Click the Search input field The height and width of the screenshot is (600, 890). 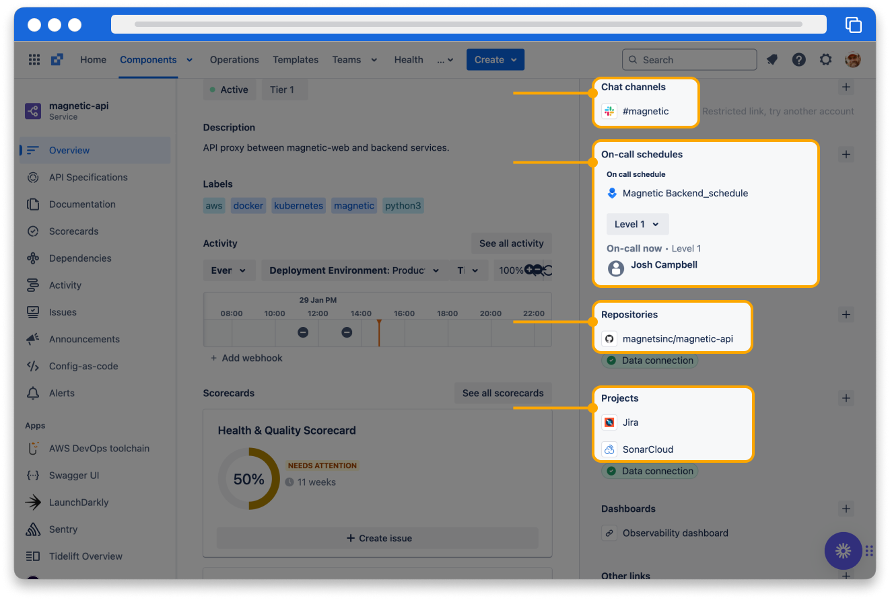tap(689, 60)
